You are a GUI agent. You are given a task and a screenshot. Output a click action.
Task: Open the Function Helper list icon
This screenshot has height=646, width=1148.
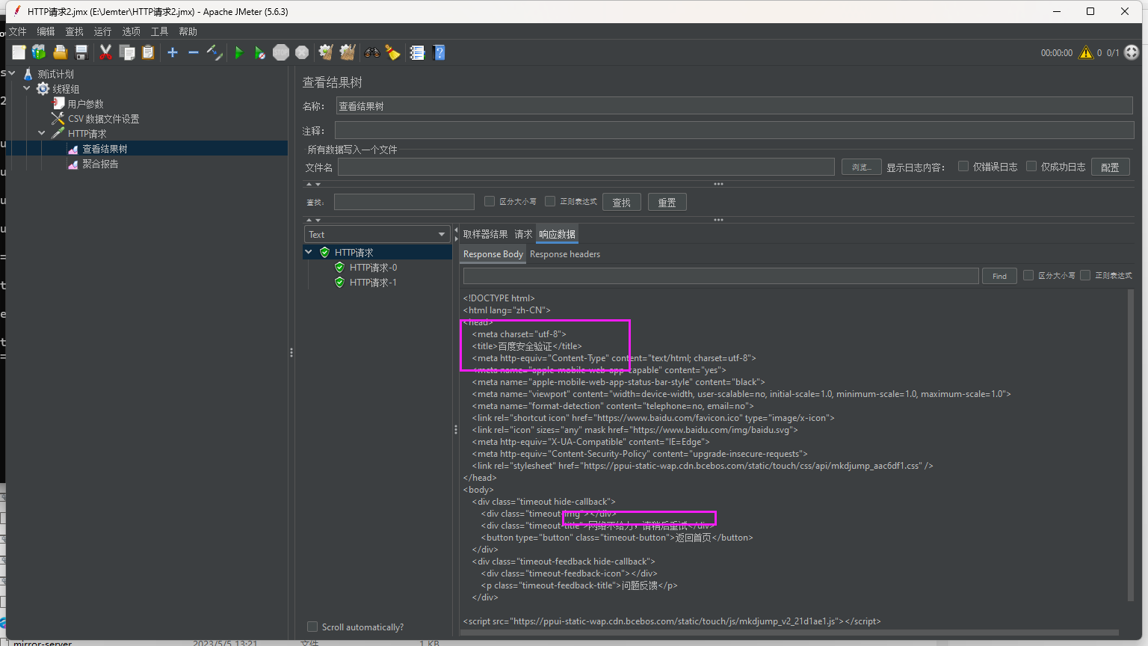pyautogui.click(x=417, y=52)
